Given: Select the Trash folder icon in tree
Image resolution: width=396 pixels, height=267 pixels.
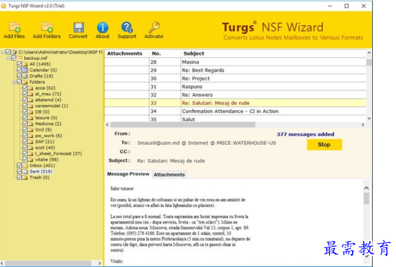Looking at the screenshot, I should 25,177.
